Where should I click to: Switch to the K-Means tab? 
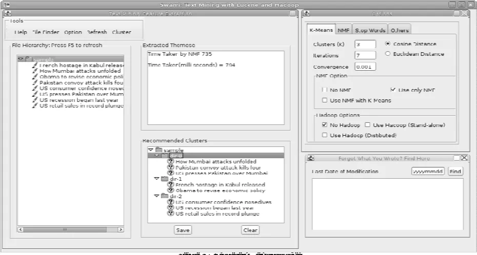tap(321, 30)
